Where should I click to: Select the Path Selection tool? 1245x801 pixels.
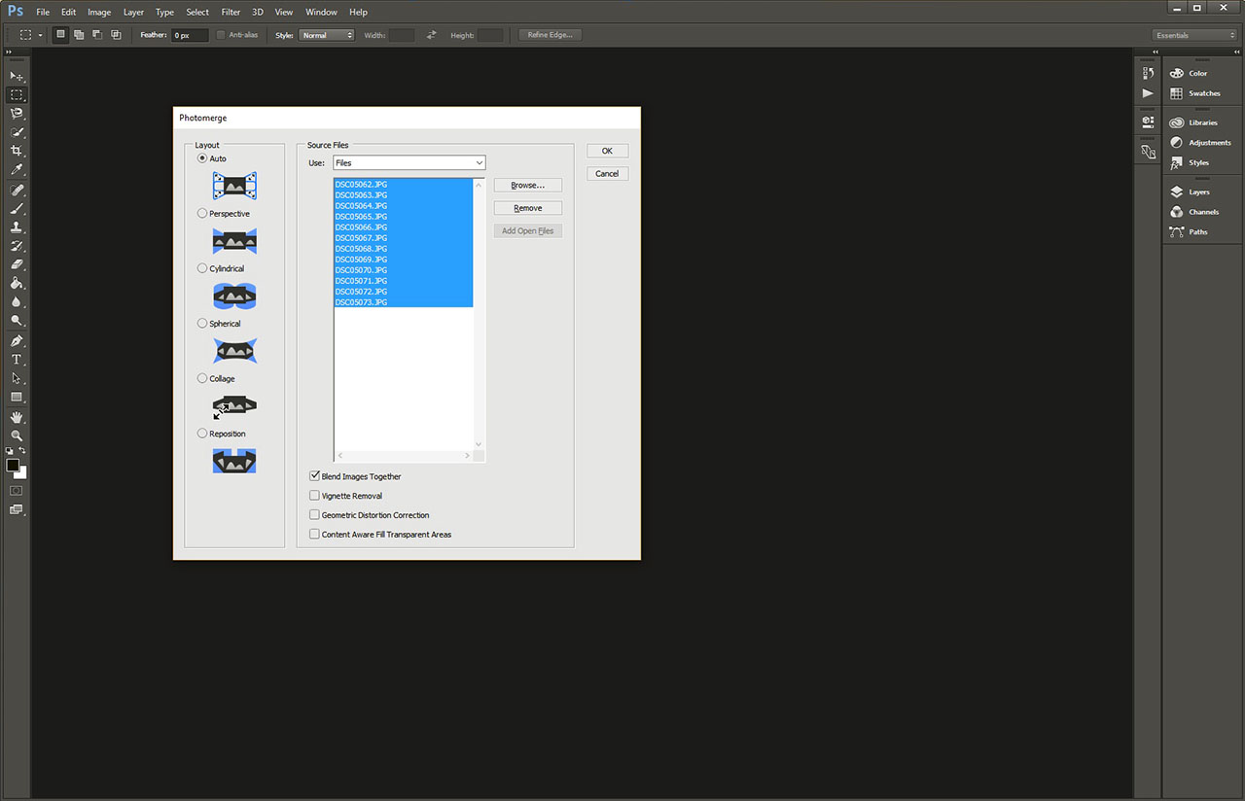click(x=17, y=378)
